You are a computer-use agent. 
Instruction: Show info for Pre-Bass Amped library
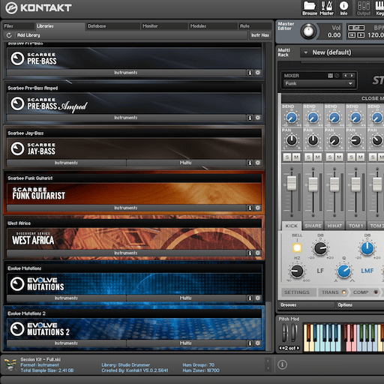coord(250,118)
